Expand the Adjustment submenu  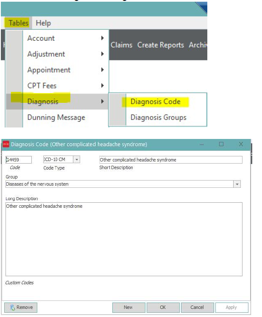(x=46, y=54)
